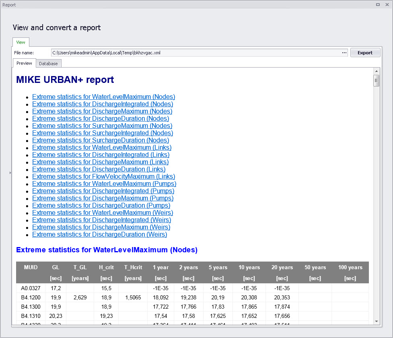This screenshot has width=393, height=338.
Task: Click the 100 years column header
Action: point(350,268)
